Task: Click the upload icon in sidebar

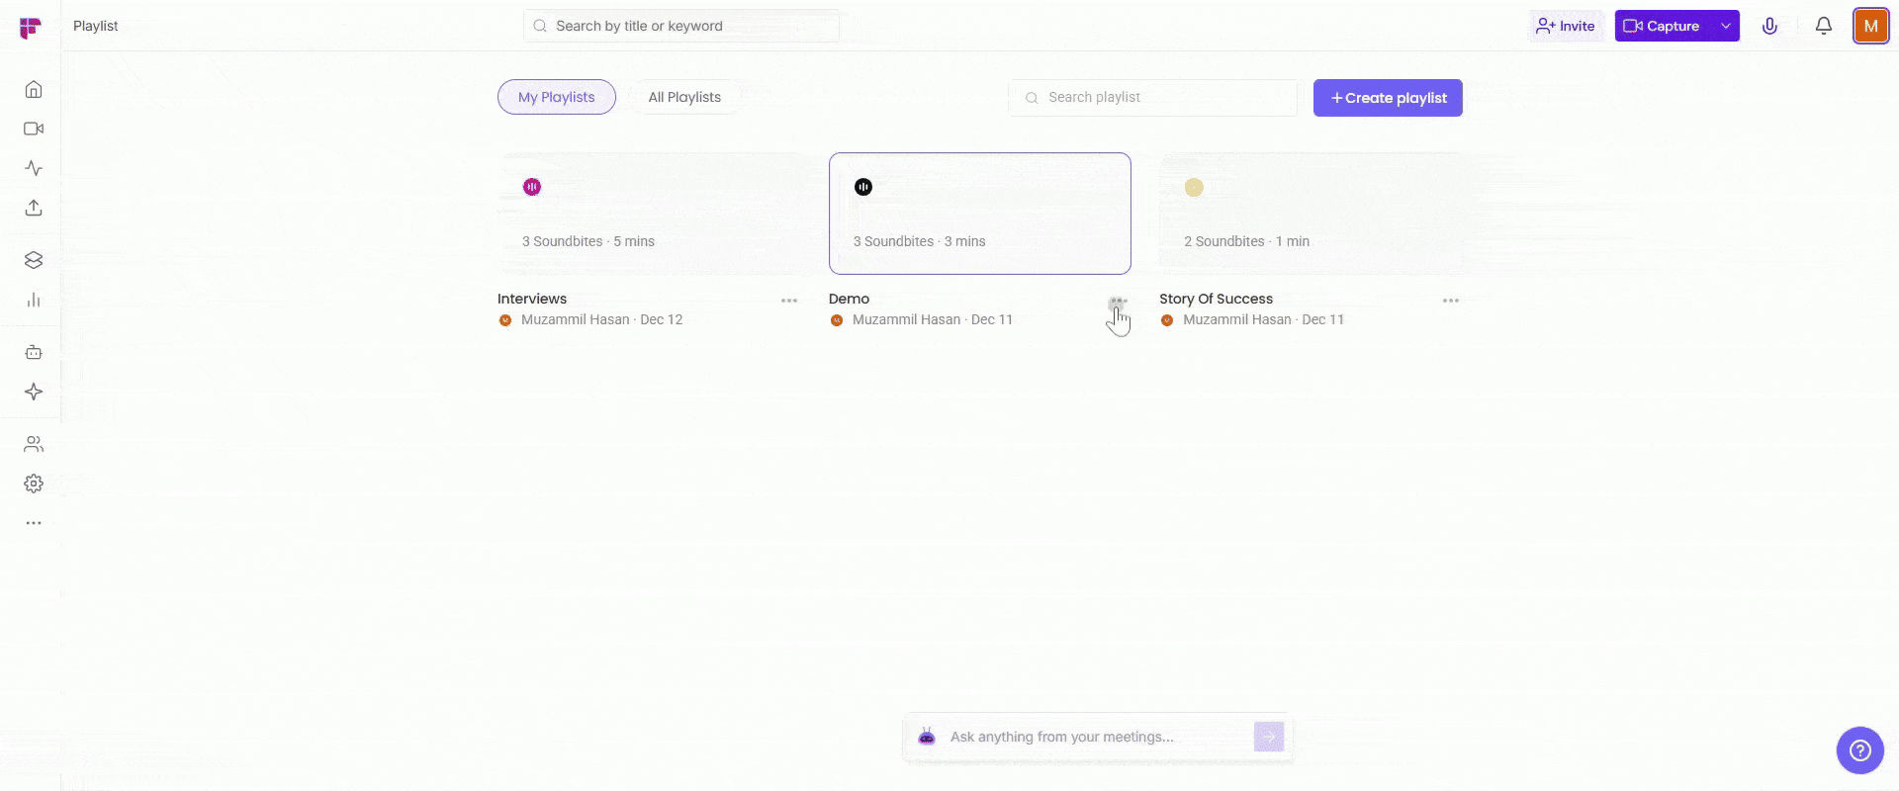Action: pos(34,208)
